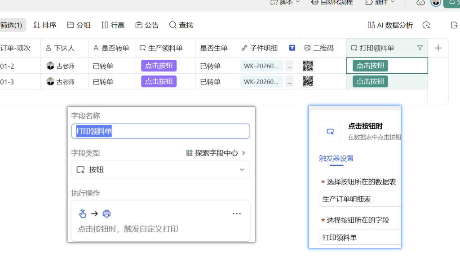This screenshot has height=279, width=460.
Task: Click the 01-2 order cell
Action: click(20, 66)
